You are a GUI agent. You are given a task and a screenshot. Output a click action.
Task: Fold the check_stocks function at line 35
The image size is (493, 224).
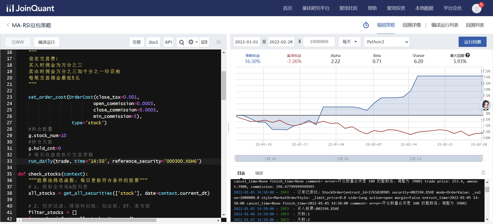14,174
